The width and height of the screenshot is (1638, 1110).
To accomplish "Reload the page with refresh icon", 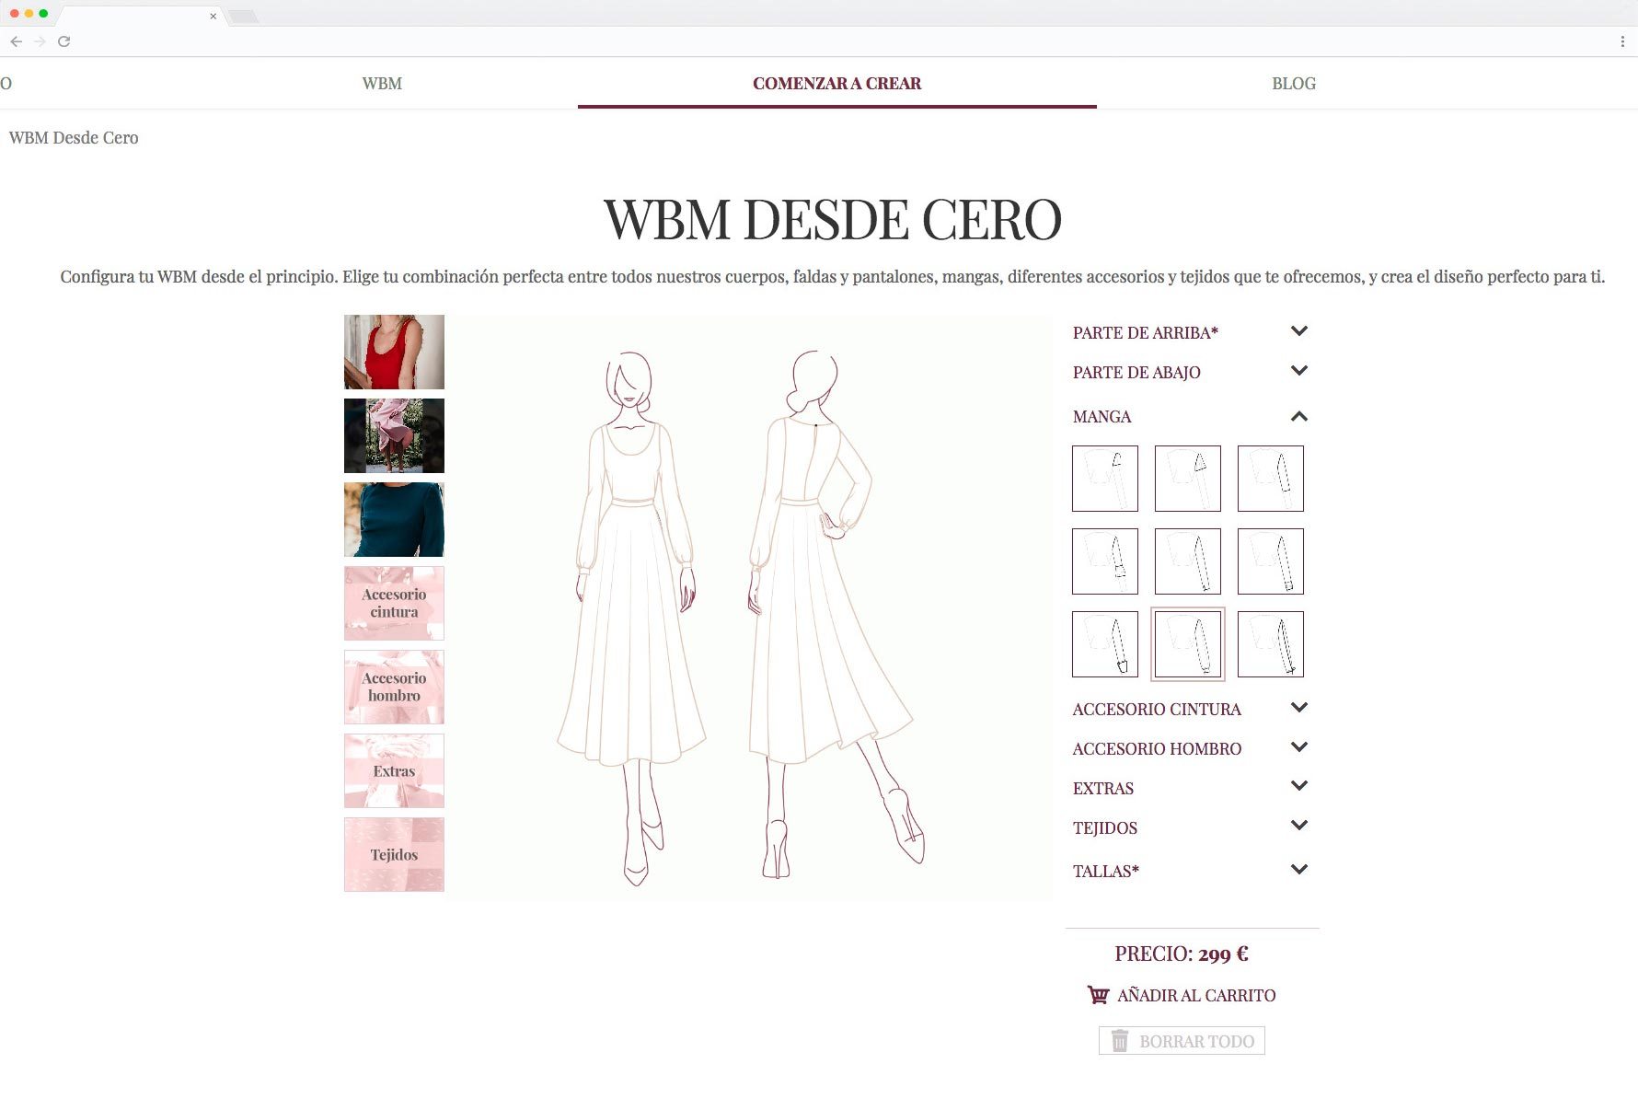I will pos(63,41).
